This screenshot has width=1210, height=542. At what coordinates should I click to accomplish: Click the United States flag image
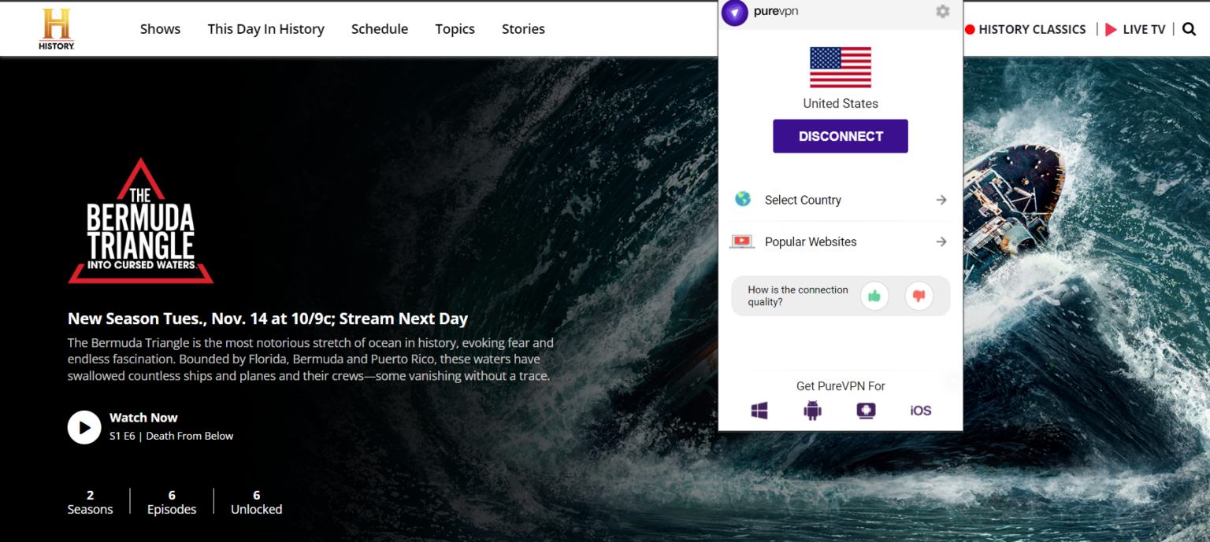coord(840,67)
